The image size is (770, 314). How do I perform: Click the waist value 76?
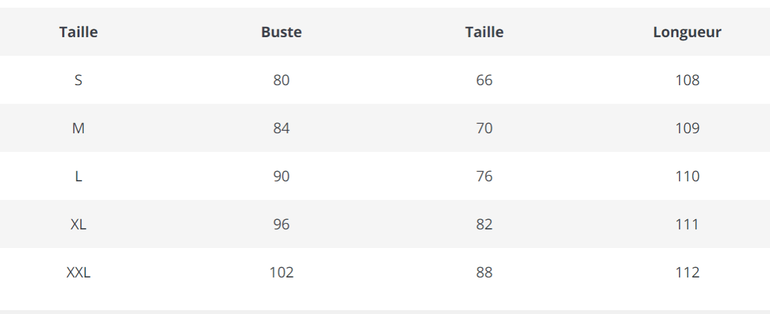[x=484, y=176]
